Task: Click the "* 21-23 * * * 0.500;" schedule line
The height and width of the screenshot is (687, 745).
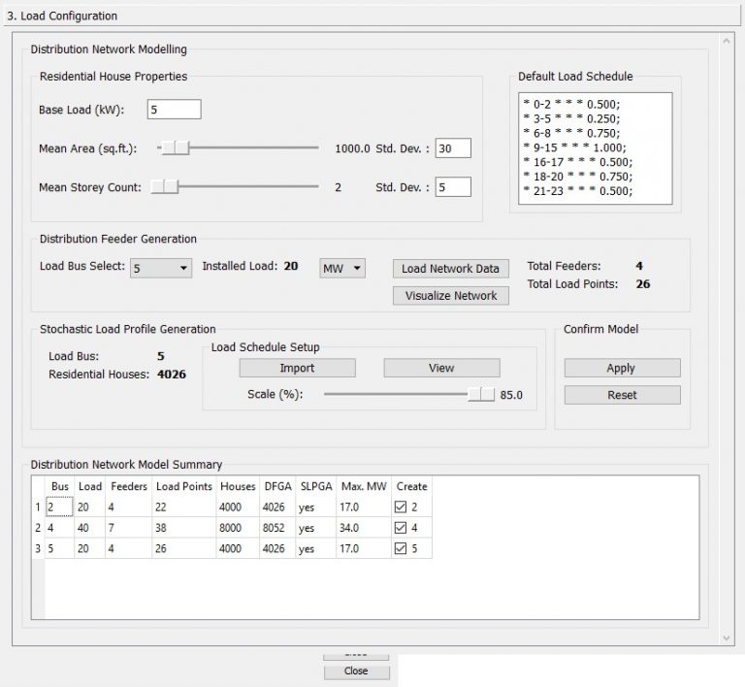Action: pyautogui.click(x=578, y=191)
